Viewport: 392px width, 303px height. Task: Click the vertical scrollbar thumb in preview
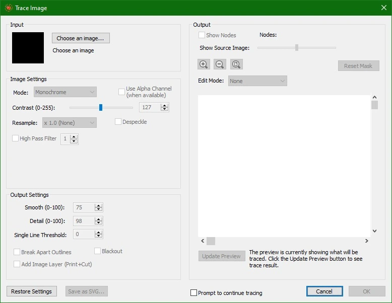coord(374,105)
